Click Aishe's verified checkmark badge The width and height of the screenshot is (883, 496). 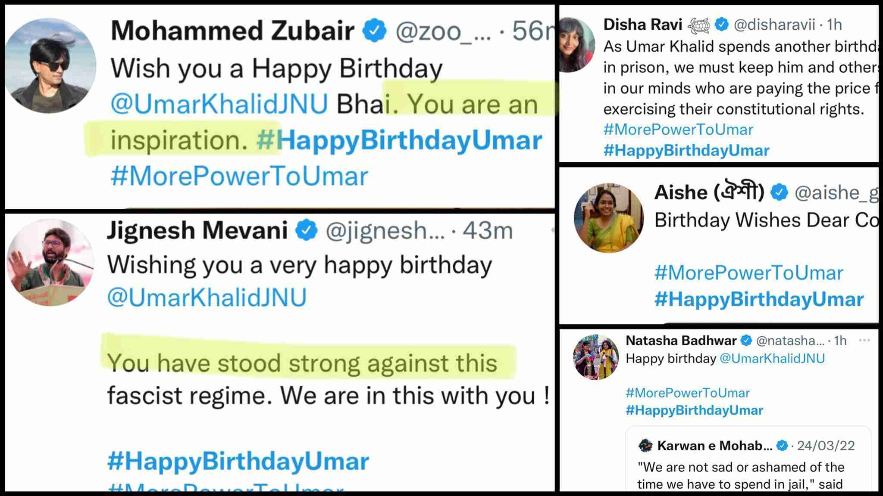pos(779,192)
